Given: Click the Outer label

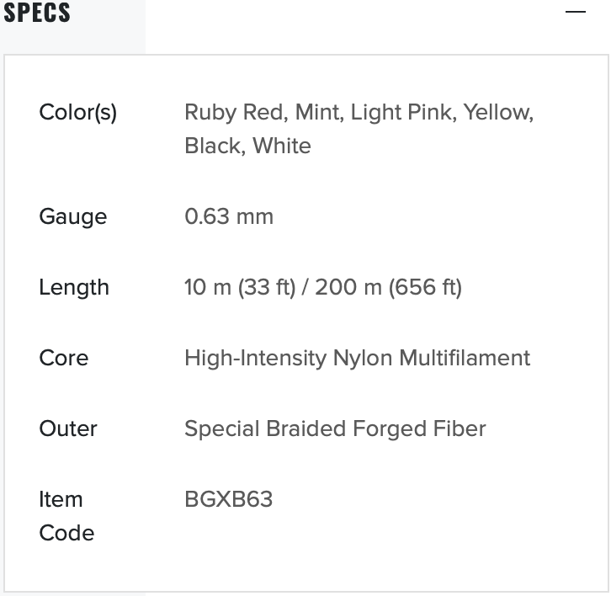Looking at the screenshot, I should point(67,428).
